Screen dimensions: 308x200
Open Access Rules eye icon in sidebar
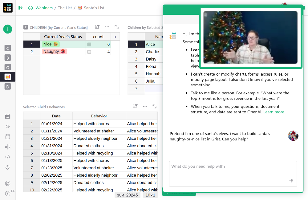point(8,126)
